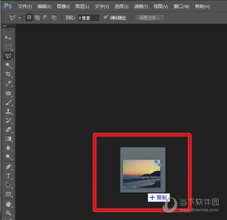
Task: Open the tool preset picker arrow
Action: coord(19,18)
